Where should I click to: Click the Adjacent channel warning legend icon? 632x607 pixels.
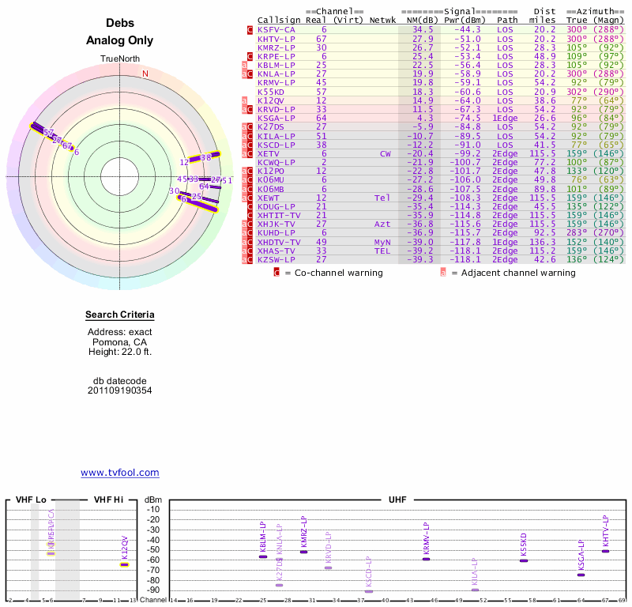pyautogui.click(x=443, y=273)
